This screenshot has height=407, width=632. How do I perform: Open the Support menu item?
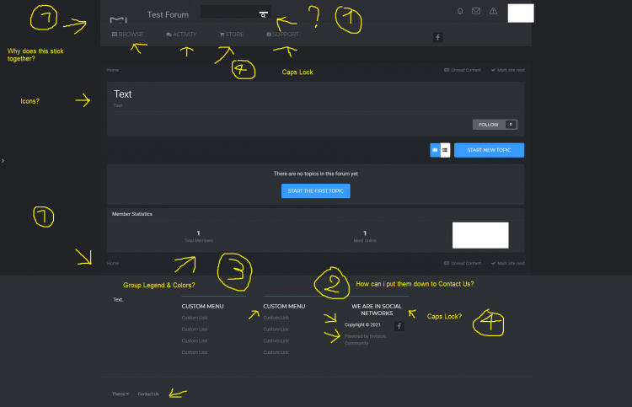click(x=281, y=35)
